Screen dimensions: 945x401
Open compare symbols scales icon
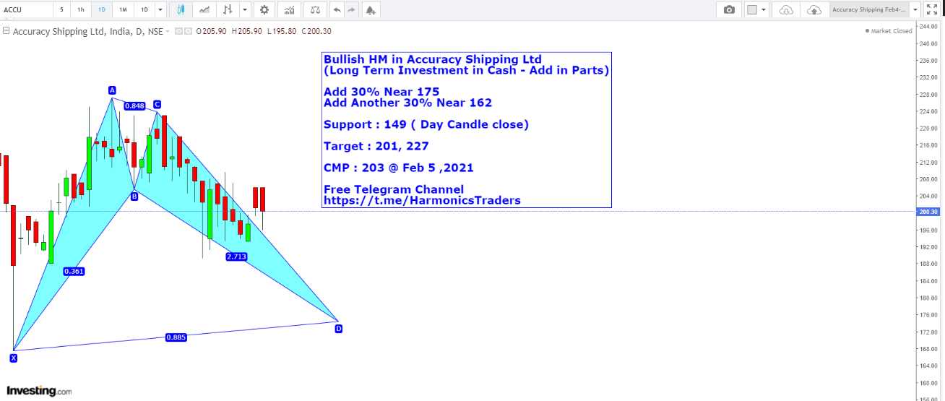314,9
